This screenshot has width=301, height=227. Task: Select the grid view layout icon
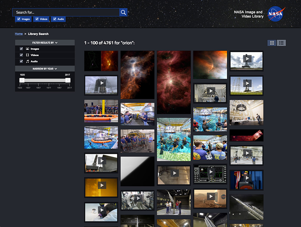[272, 43]
